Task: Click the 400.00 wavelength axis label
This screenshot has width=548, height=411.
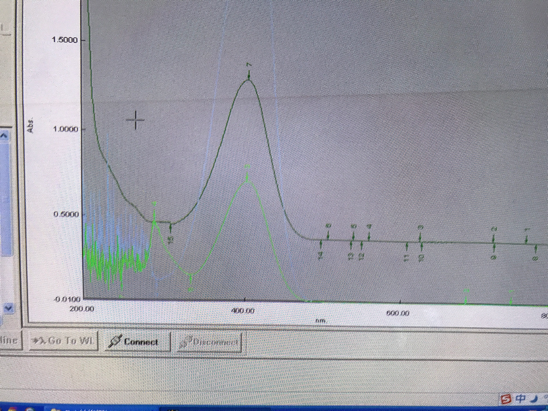Action: [242, 310]
